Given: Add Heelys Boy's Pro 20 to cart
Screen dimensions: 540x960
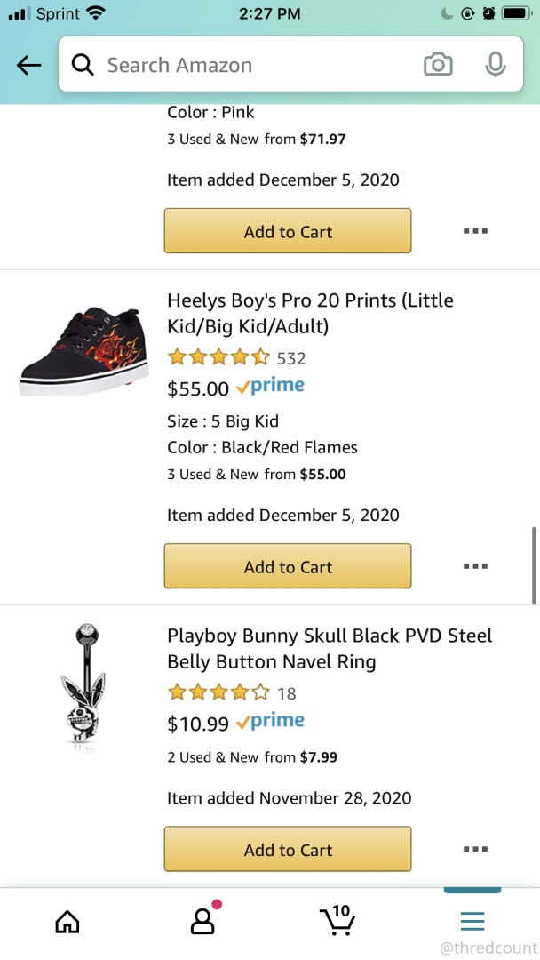Looking at the screenshot, I should (288, 566).
